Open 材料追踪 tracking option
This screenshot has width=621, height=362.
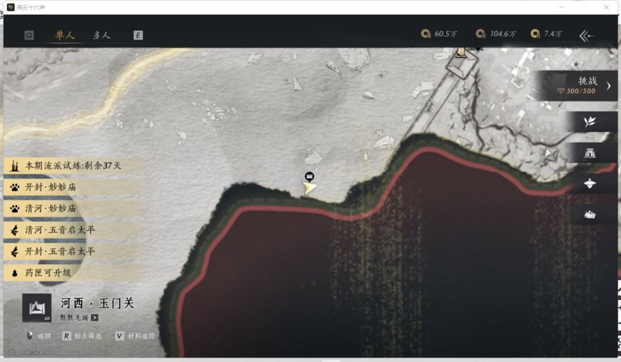coord(136,336)
